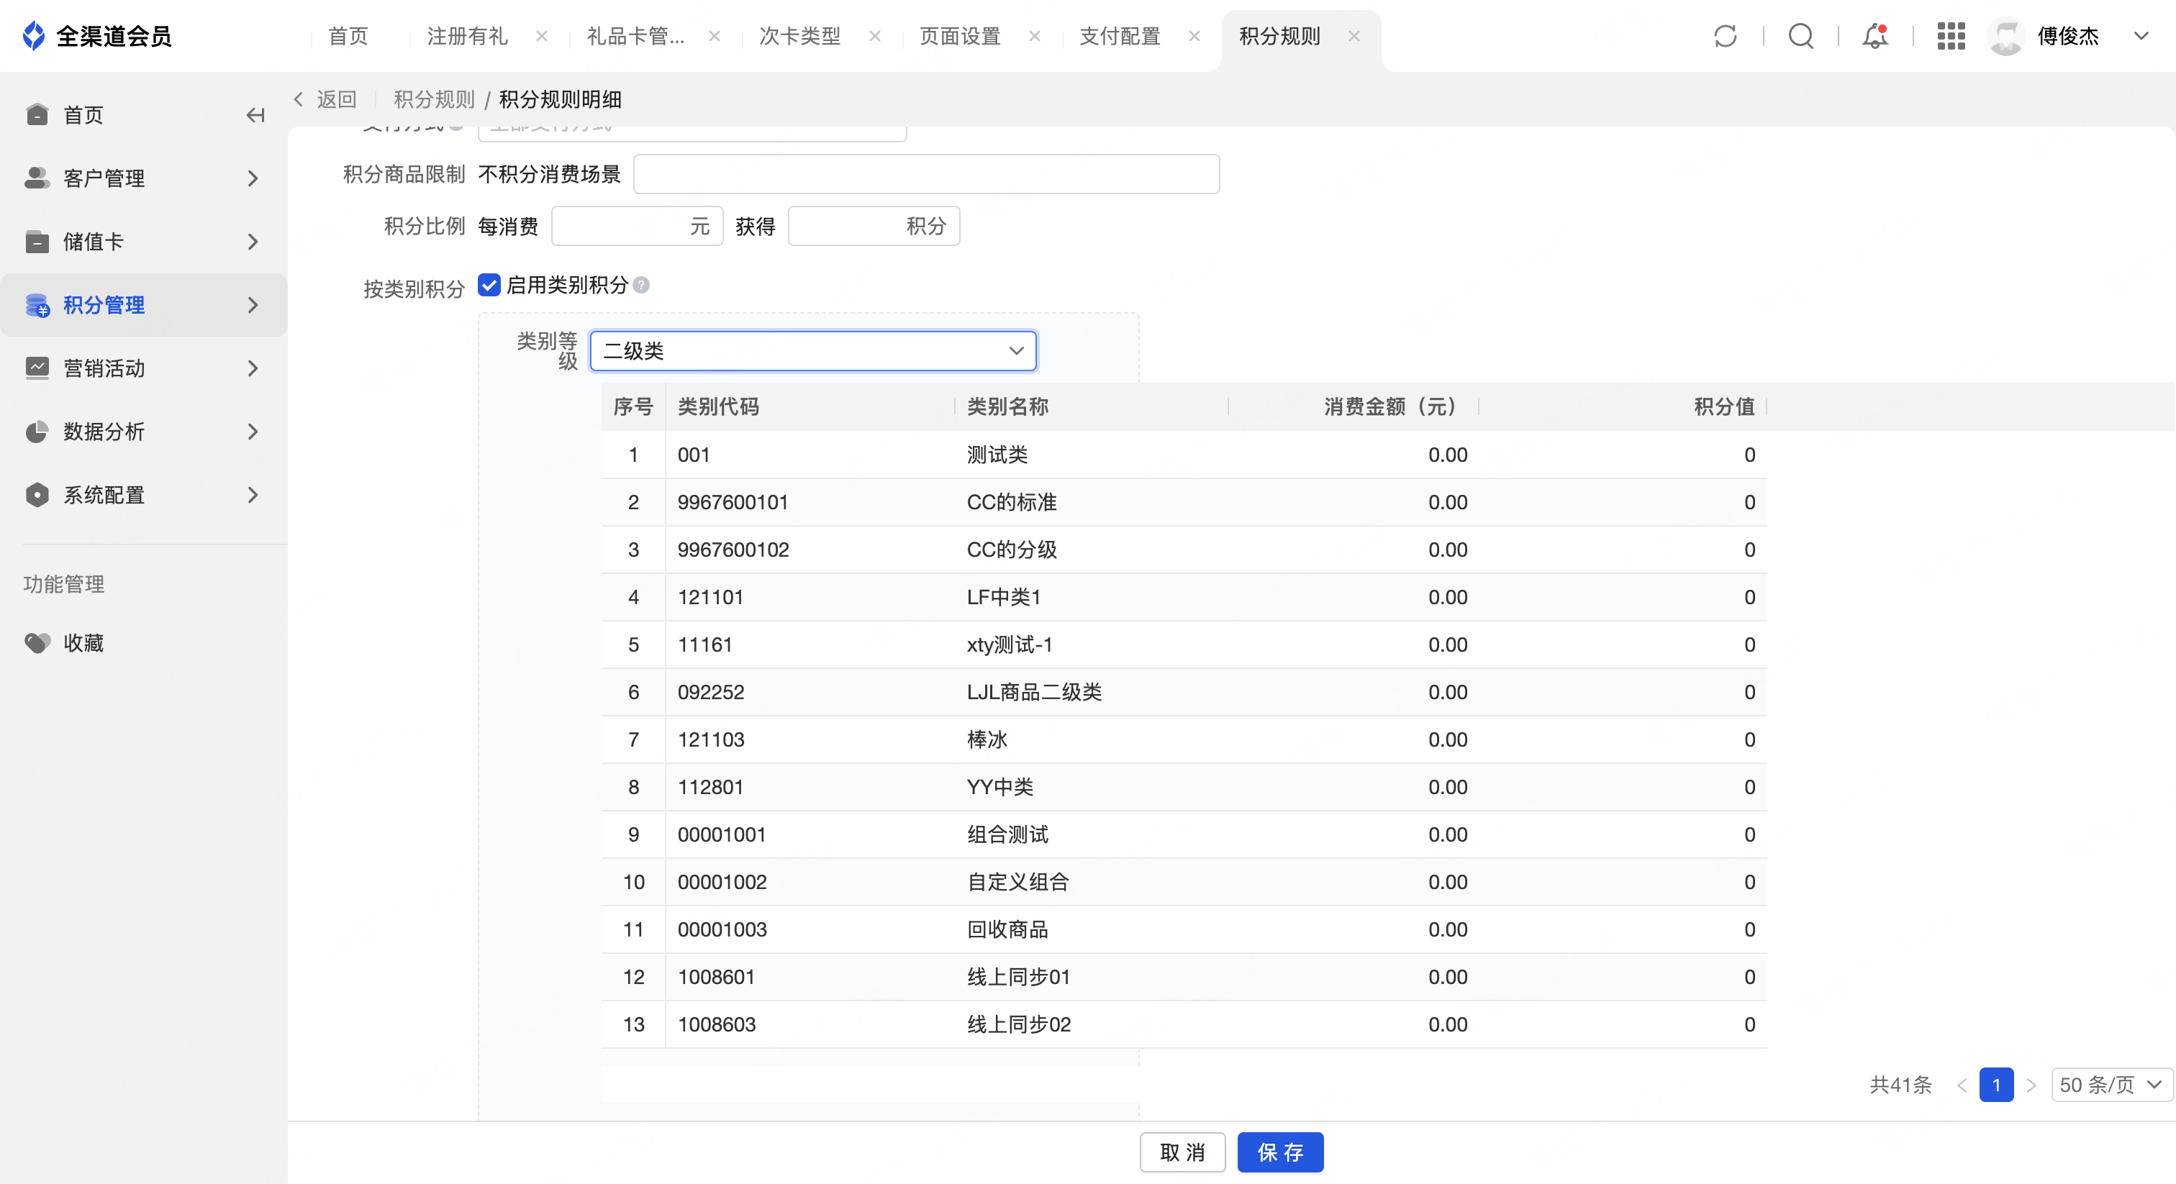Expand 系统配置 menu chevron
Viewport: 2176px width, 1184px height.
(253, 495)
